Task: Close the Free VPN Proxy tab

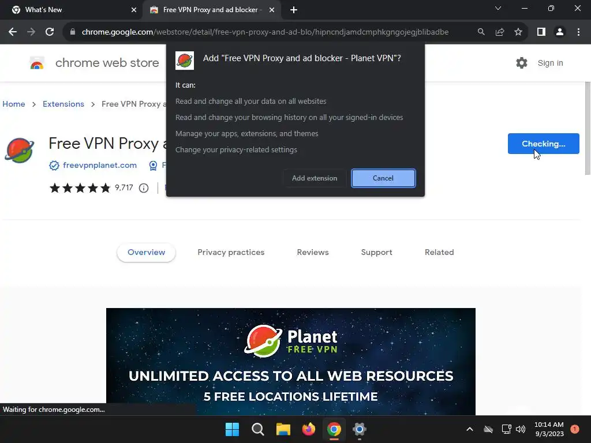Action: [x=272, y=10]
